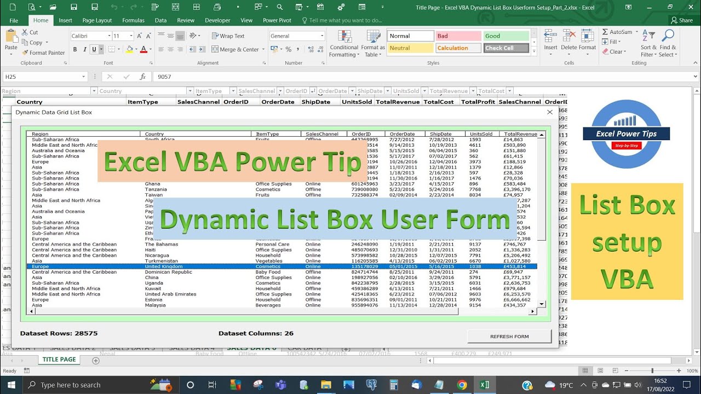
Task: Expand the Clear dropdown in Editing
Action: (x=626, y=53)
